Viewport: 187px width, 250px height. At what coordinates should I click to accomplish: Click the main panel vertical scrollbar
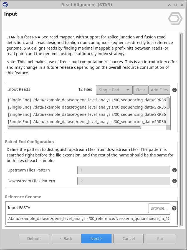pyautogui.click(x=181, y=128)
